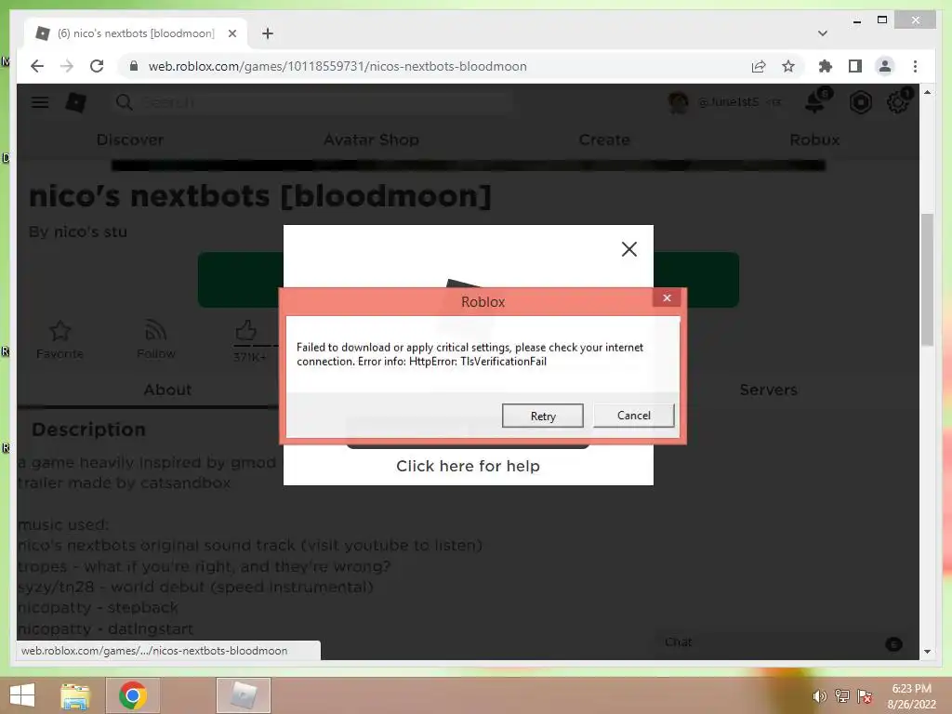This screenshot has width=952, height=714.
Task: Open the Chrome three-dot menu
Action: 915,66
